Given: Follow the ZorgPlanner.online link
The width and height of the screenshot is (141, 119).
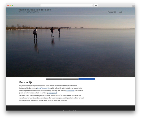Looking at the screenshot, I should [x=44, y=88].
